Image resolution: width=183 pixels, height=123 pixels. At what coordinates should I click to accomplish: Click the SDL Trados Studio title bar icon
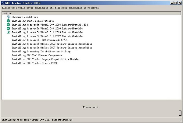pyautogui.click(x=3, y=2)
